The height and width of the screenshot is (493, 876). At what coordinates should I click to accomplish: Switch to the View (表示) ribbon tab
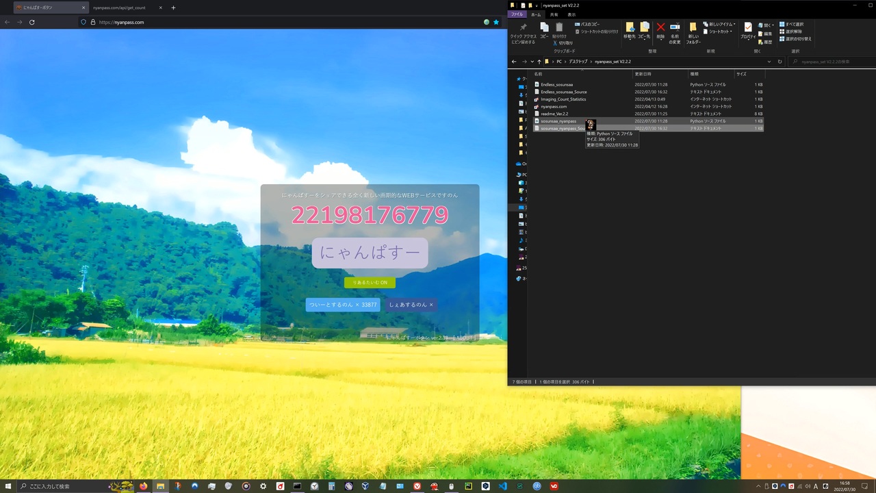coord(571,14)
